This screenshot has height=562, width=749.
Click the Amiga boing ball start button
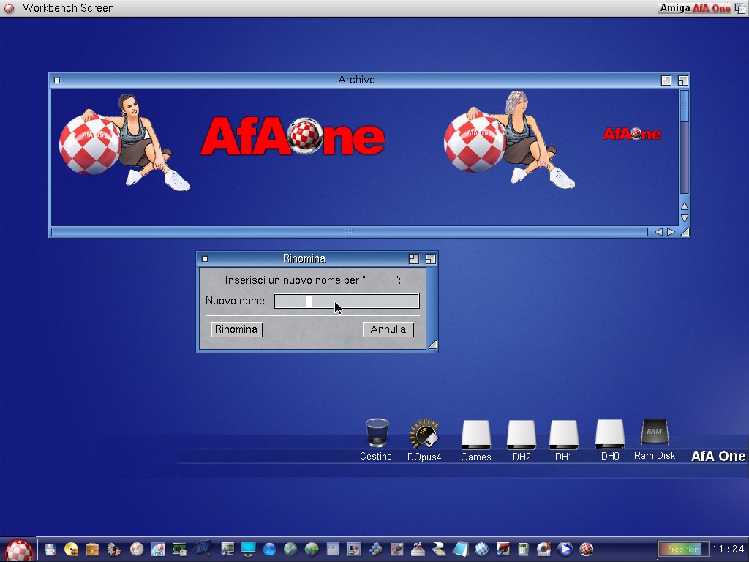point(19,550)
